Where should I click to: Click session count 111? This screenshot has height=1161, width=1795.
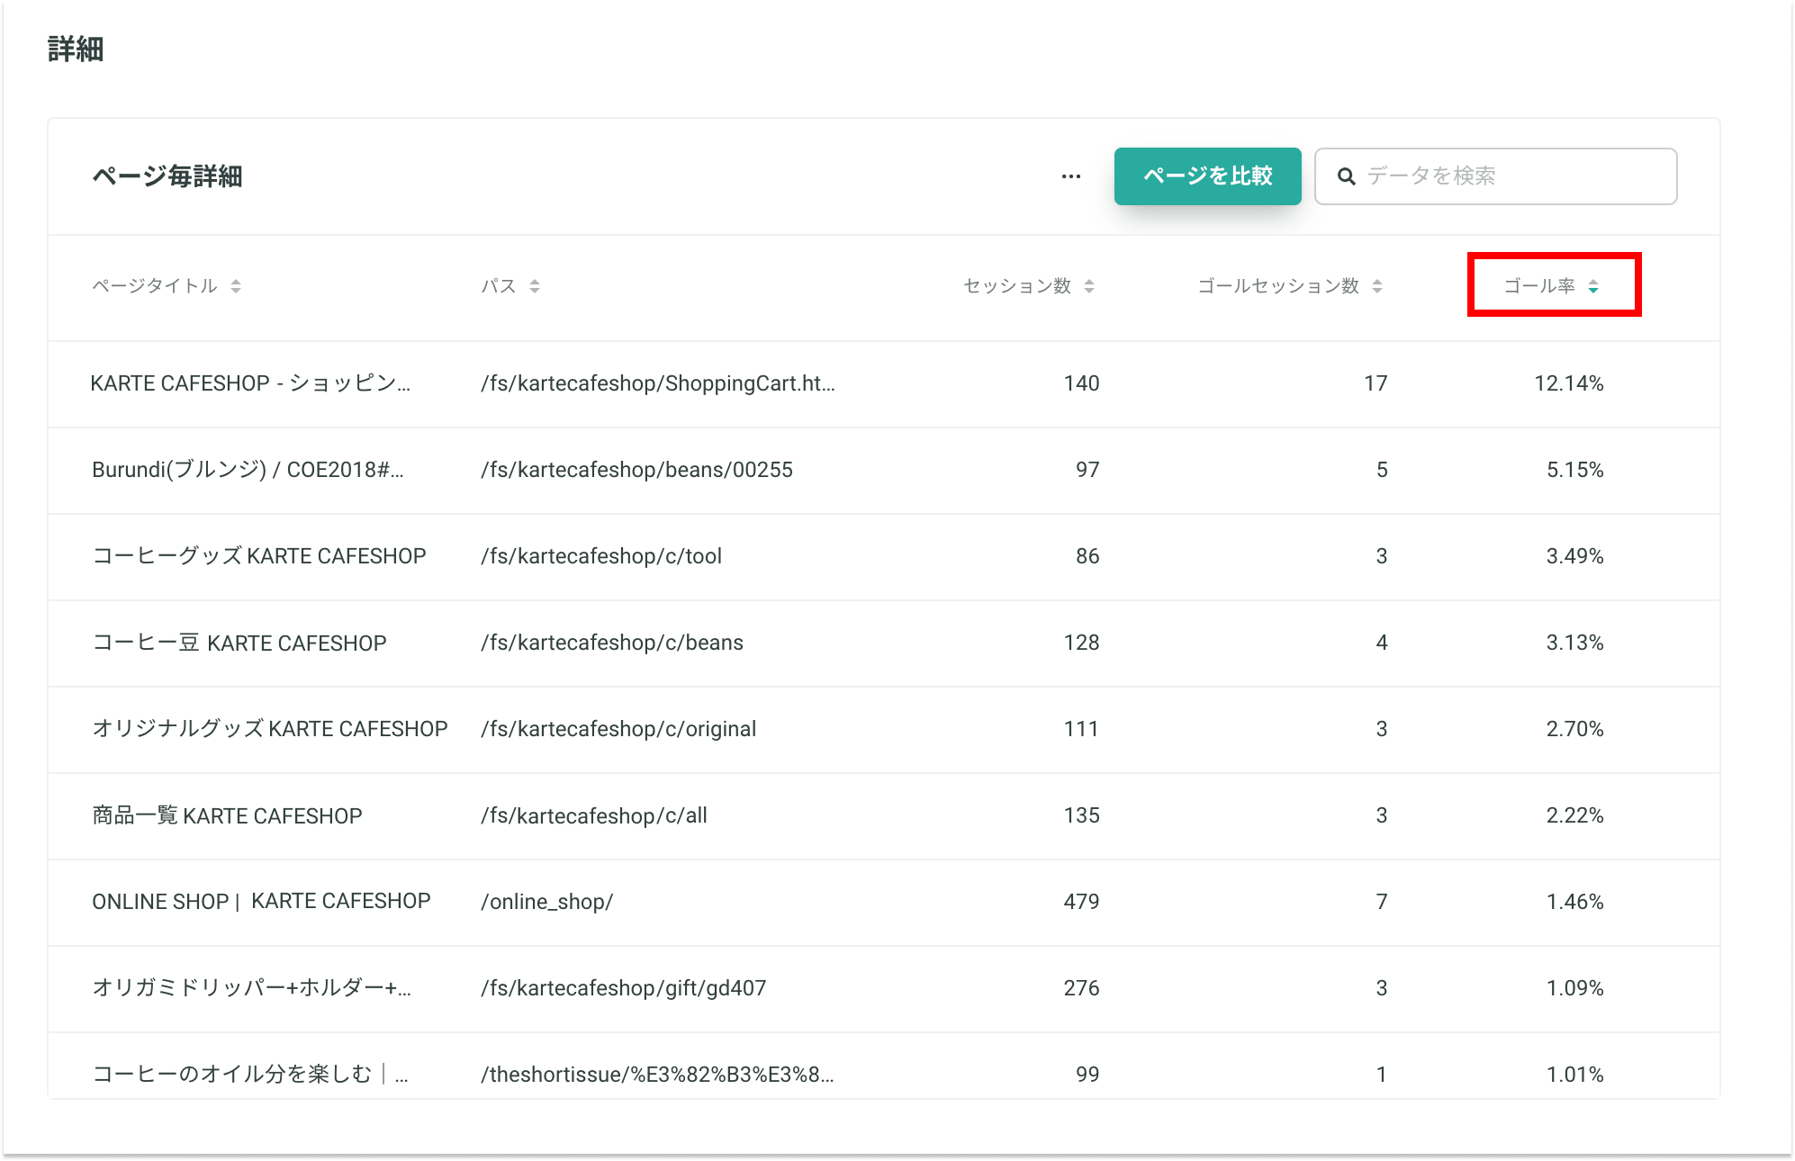pos(1081,729)
